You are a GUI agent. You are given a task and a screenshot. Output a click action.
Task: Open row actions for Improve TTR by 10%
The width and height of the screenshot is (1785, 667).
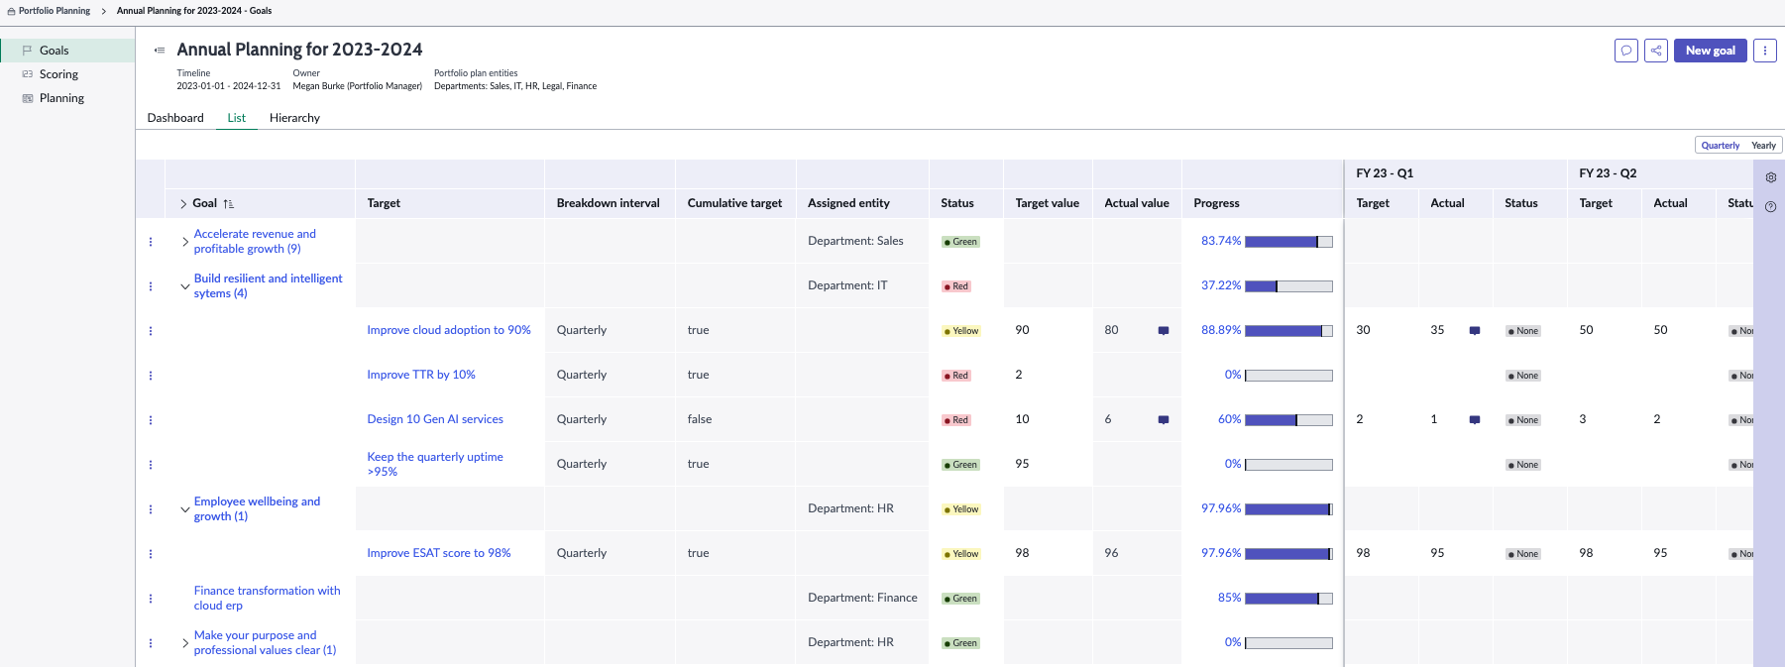[151, 376]
